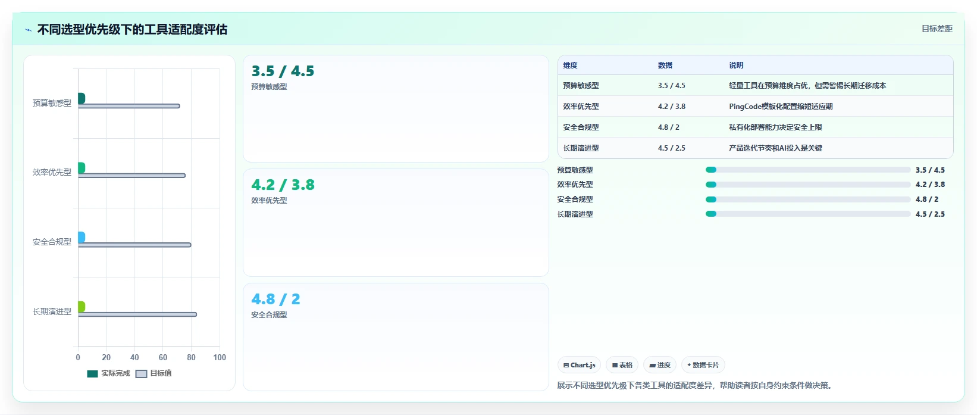Click the title 不同选型优先级下的工具适配度评估

click(132, 30)
